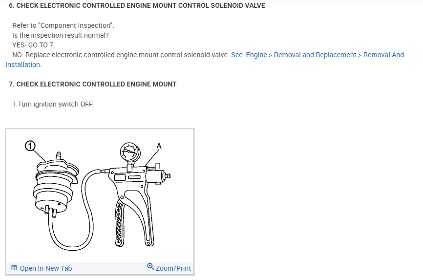Click the 'YES- GO TO 7.' line
This screenshot has height=280, width=423.
(x=34, y=45)
